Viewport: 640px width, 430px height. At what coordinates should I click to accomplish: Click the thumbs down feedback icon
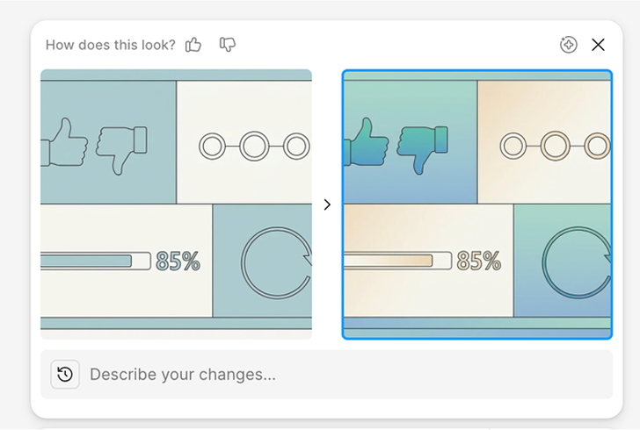pos(228,45)
